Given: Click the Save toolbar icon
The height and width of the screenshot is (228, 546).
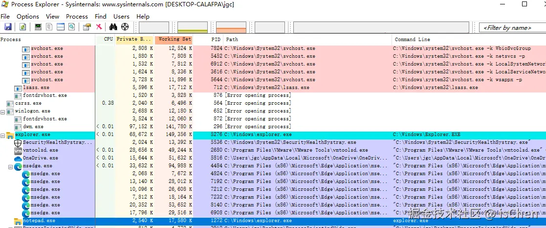Looking at the screenshot, I should [x=8, y=27].
